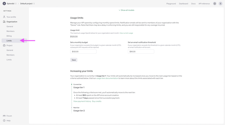Viewport: 225px width, 125px height.
Task: Expand the Show all models section
Action: (x=127, y=10)
